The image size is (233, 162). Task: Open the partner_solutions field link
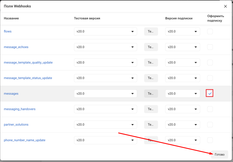[16, 125]
